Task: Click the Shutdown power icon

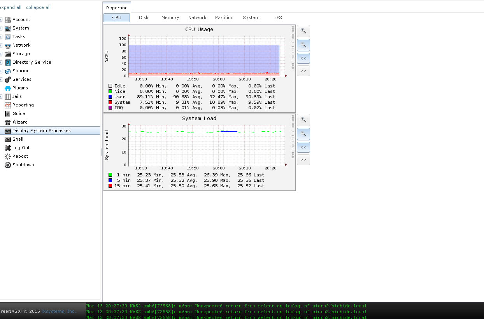Action: point(8,165)
